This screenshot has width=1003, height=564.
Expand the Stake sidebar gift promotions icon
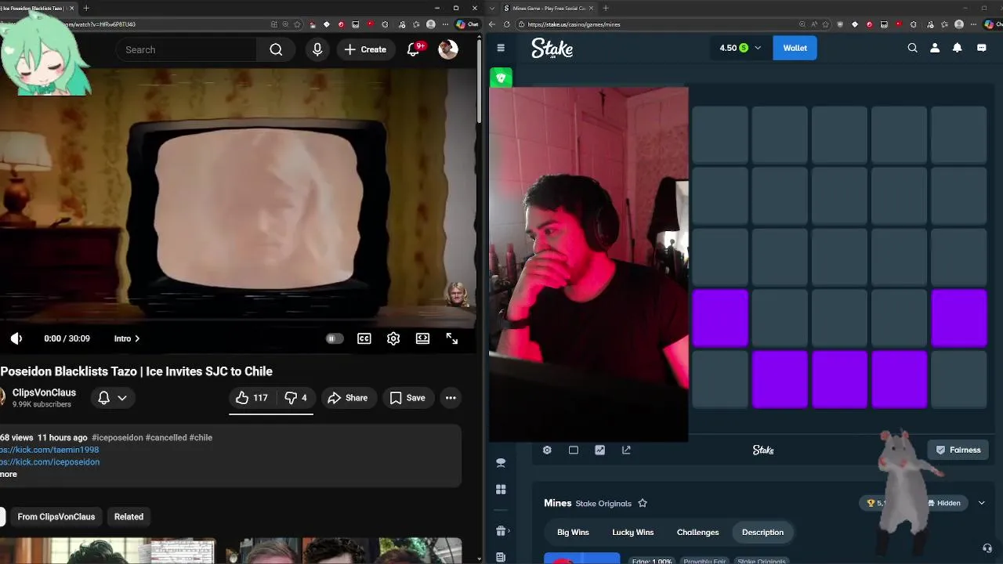[x=502, y=530]
